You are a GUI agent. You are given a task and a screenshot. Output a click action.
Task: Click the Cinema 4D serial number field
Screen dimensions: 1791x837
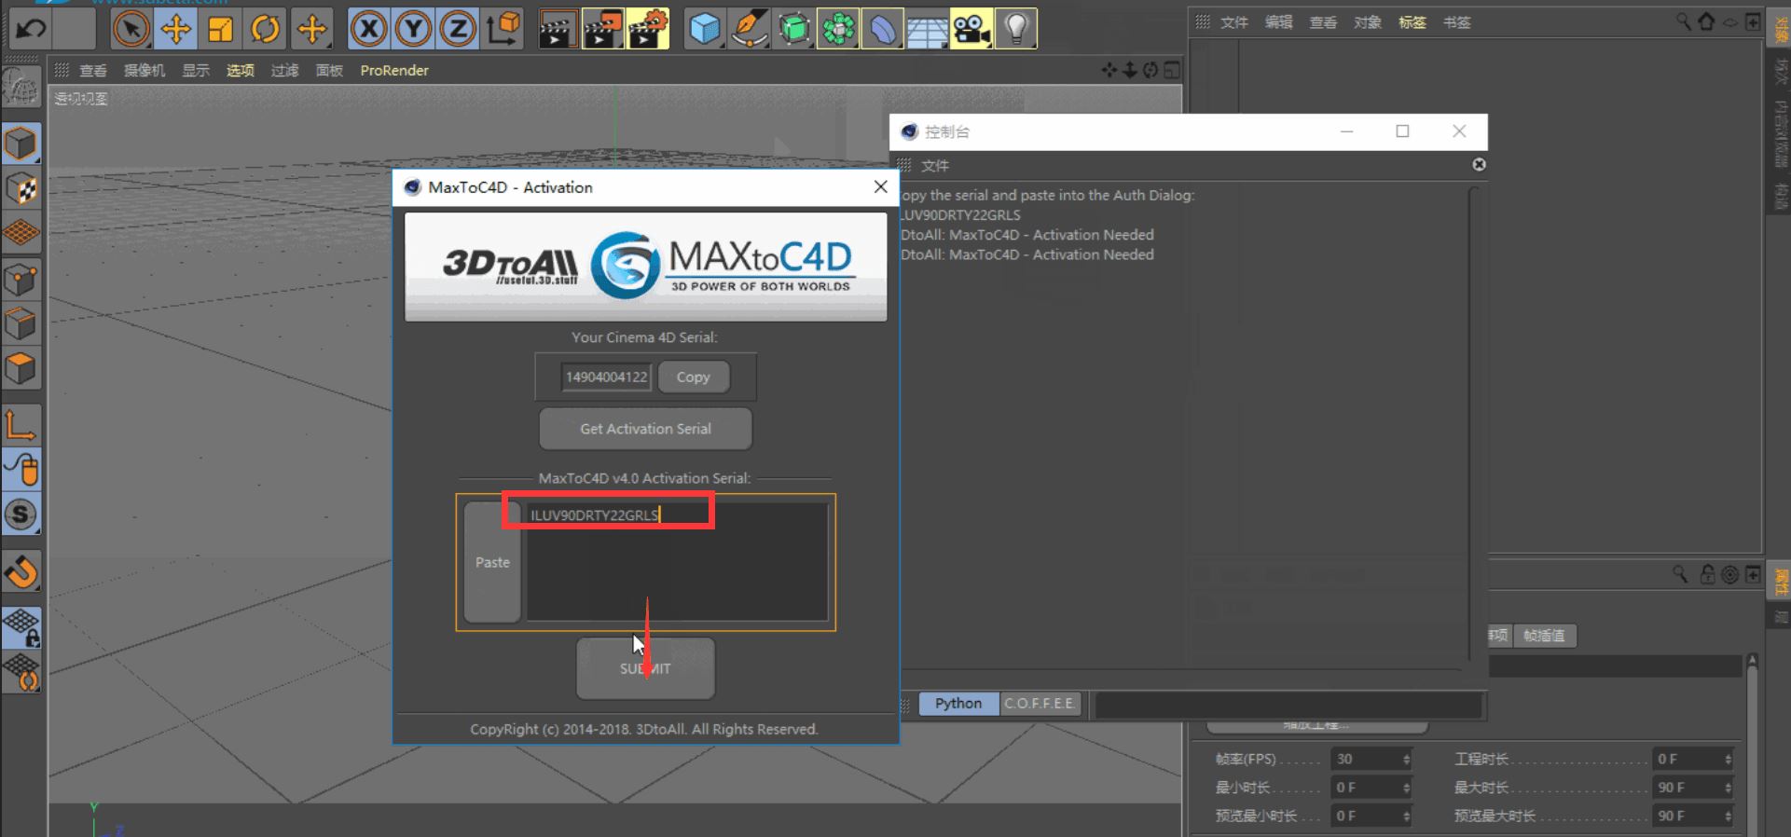point(606,377)
